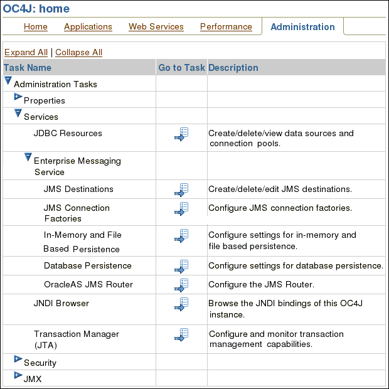Open Transaction Manager (JTA) task icon

click(x=181, y=334)
